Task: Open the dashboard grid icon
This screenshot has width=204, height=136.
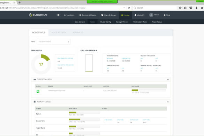Action: tap(59, 15)
